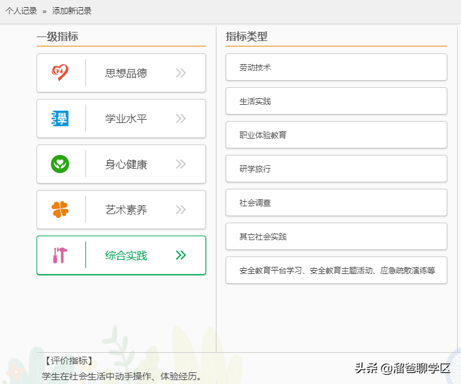Click the blue 學 notebook icon

[x=60, y=118]
